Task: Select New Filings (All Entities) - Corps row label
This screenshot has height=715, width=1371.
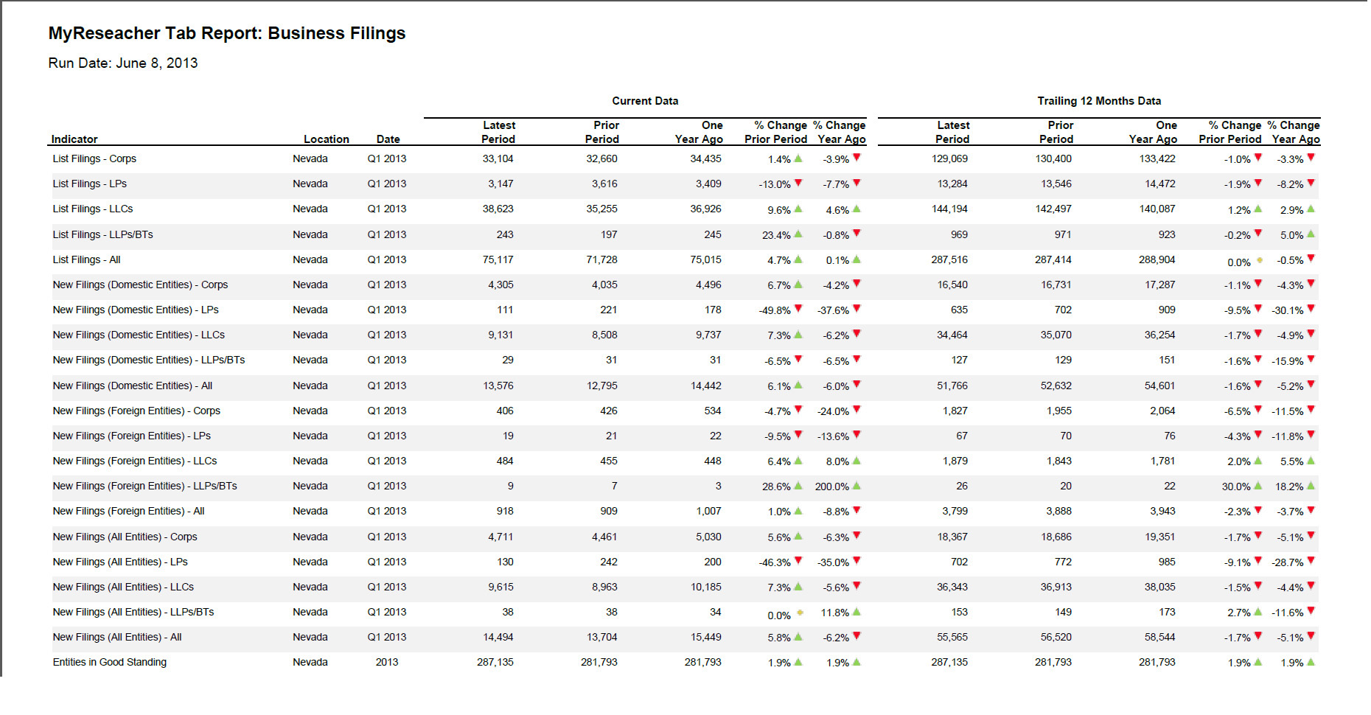Action: pos(125,537)
